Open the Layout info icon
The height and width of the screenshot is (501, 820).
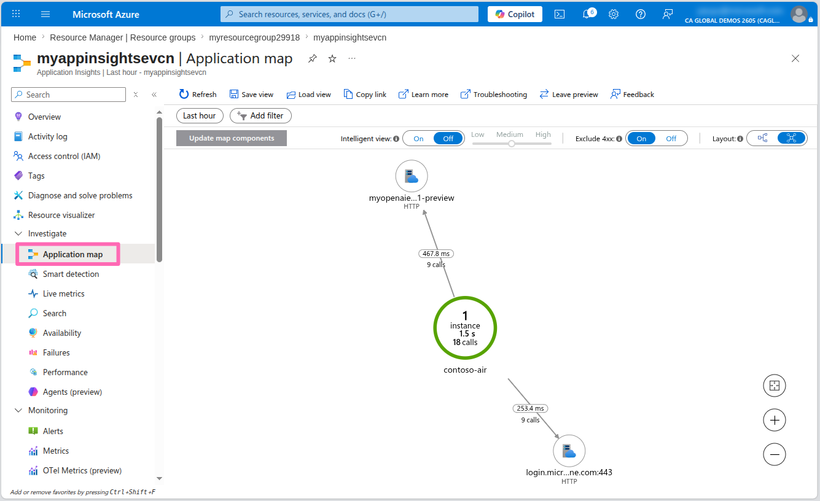(740, 139)
